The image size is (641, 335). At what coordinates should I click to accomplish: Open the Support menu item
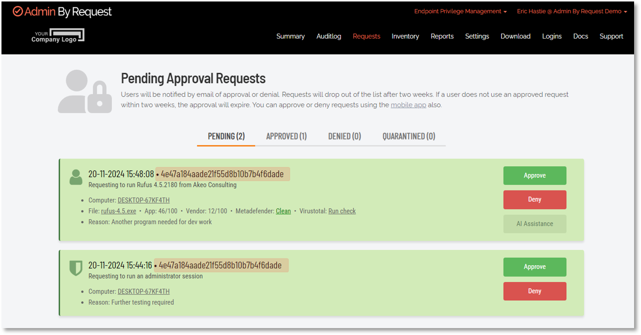[611, 36]
